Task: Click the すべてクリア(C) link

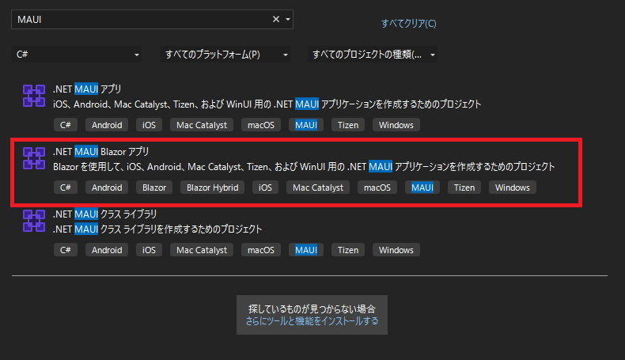Action: pyautogui.click(x=408, y=24)
